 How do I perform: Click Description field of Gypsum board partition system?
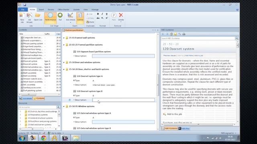pos(123,56)
